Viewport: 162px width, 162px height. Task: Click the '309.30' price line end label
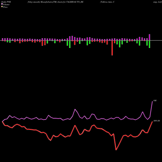156,121
